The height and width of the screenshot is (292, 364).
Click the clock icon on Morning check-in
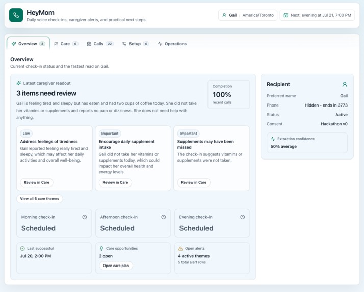click(85, 217)
